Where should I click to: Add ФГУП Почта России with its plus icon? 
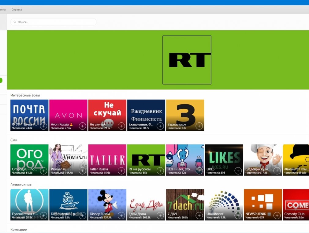[x=43, y=126]
